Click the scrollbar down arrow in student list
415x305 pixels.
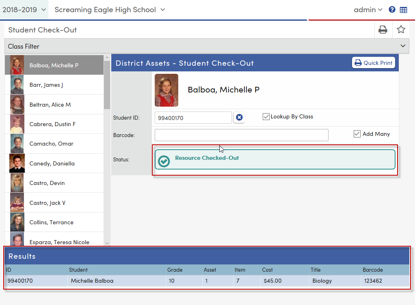[107, 243]
